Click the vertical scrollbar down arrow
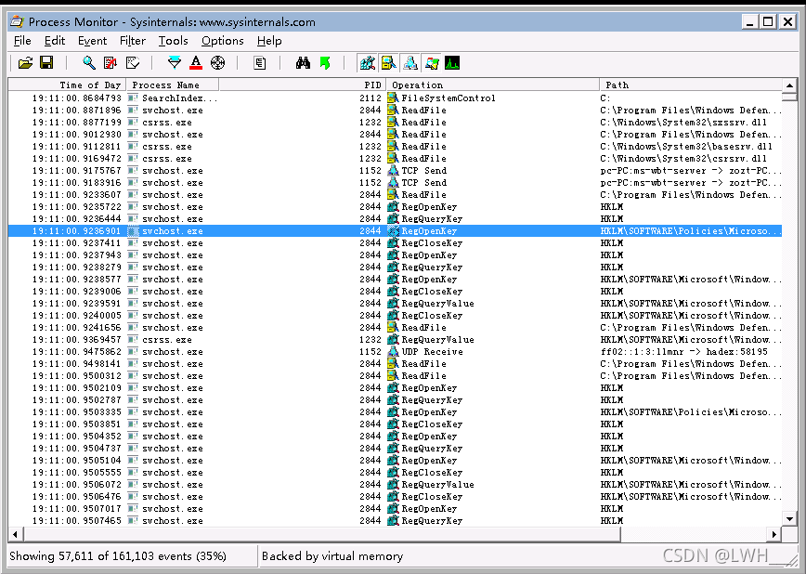This screenshot has height=574, width=806. [789, 519]
